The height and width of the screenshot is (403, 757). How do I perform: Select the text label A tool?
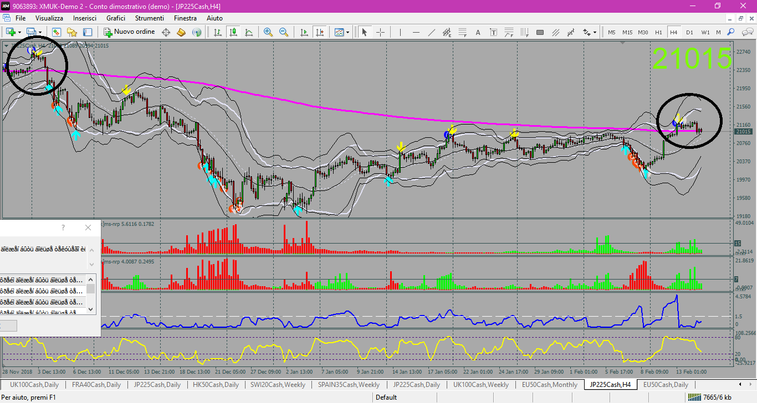click(478, 32)
